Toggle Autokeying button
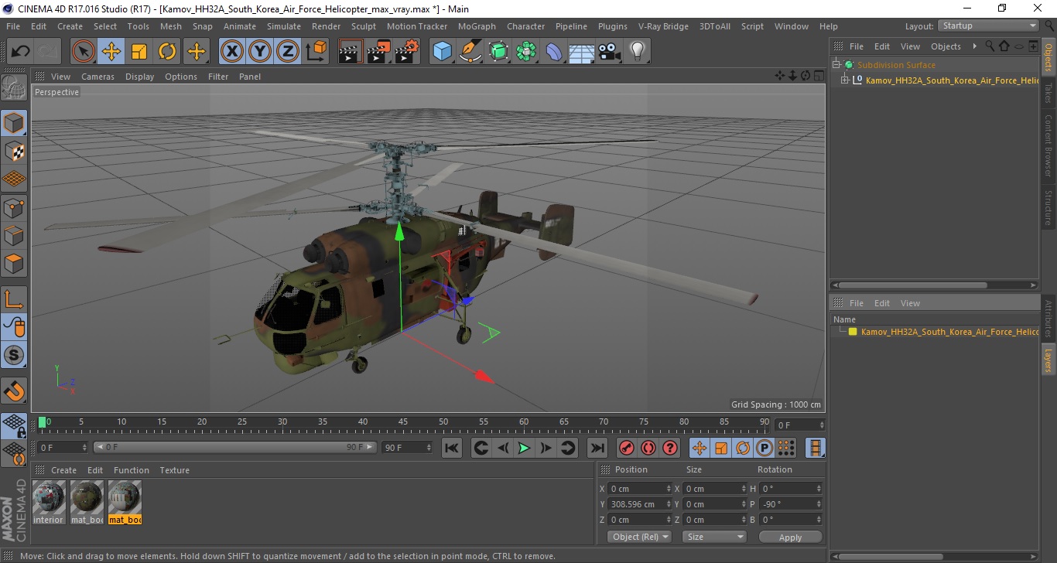The image size is (1057, 563). [648, 448]
